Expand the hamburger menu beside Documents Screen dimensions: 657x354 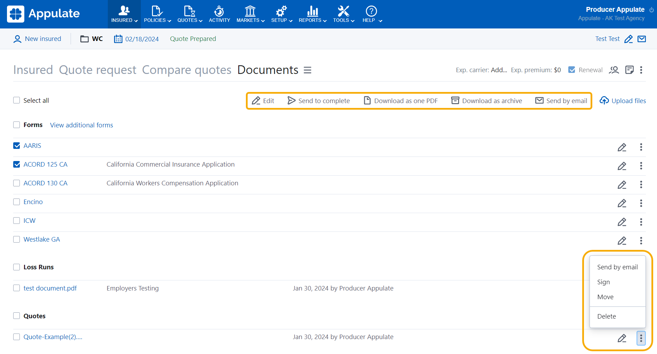(x=307, y=70)
